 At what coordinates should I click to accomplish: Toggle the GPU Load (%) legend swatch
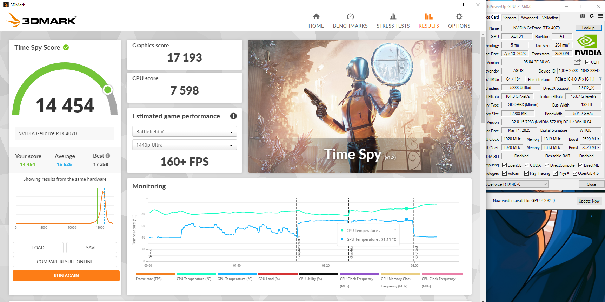click(278, 274)
